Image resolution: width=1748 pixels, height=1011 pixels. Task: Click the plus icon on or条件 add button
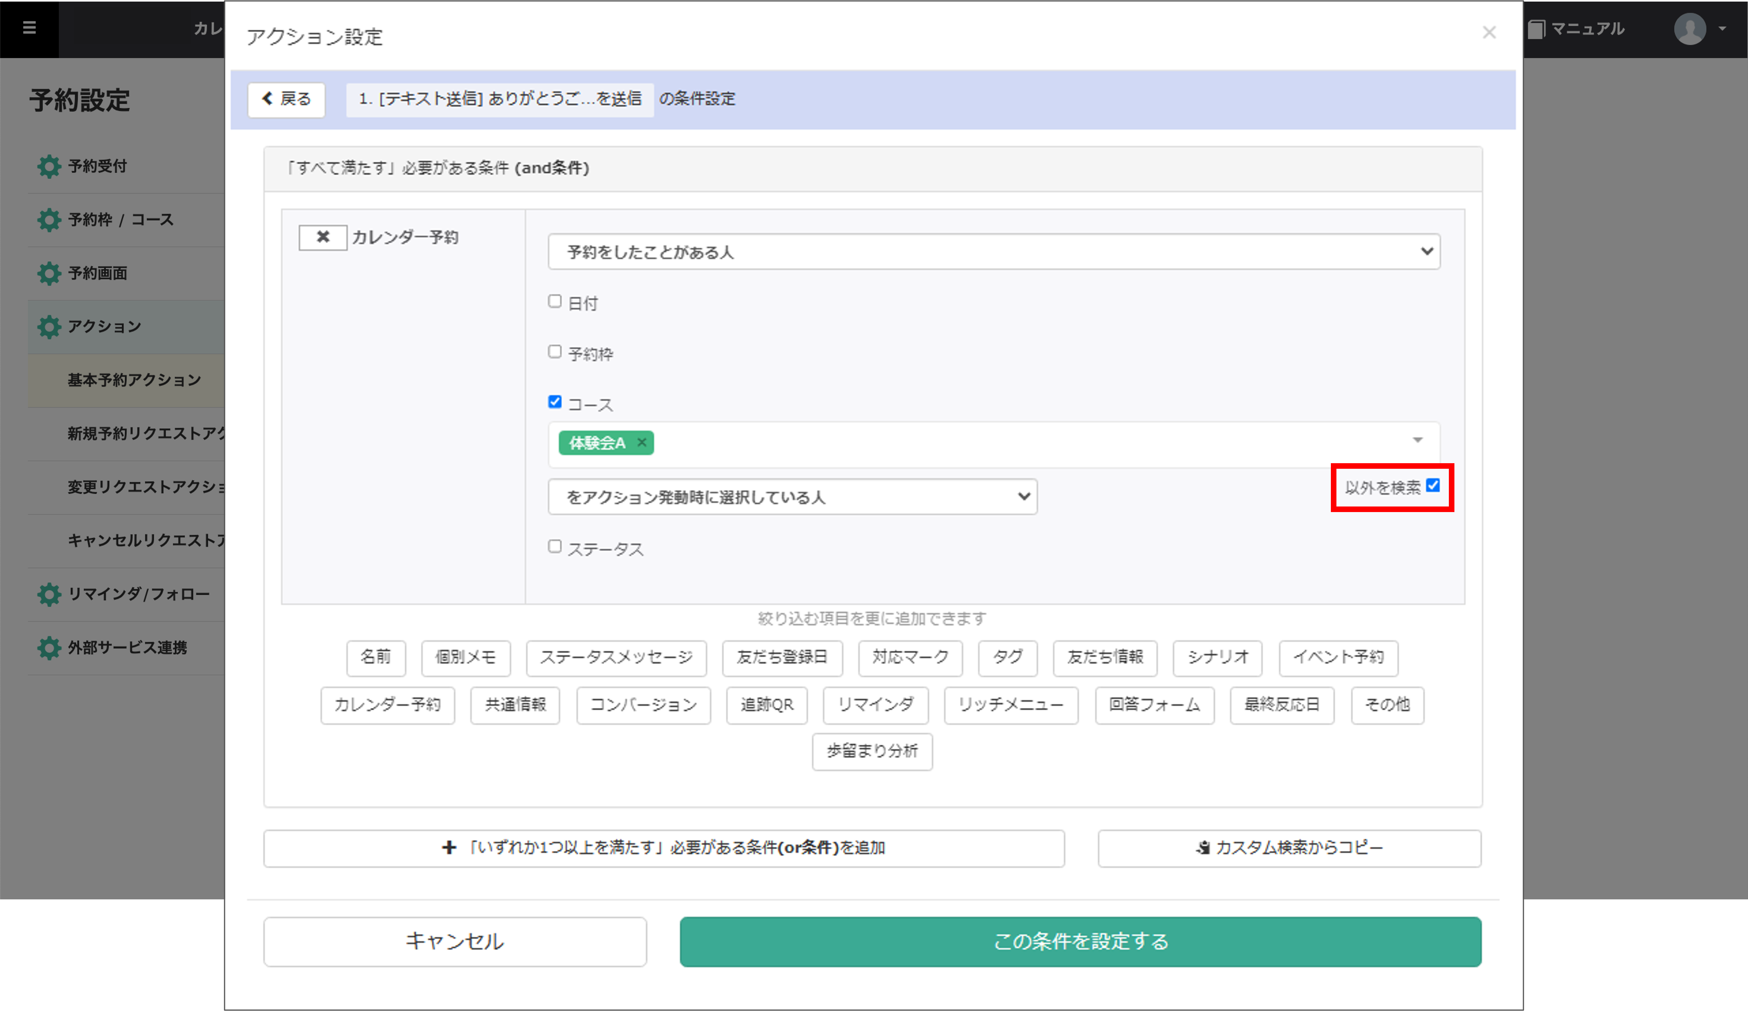[449, 848]
